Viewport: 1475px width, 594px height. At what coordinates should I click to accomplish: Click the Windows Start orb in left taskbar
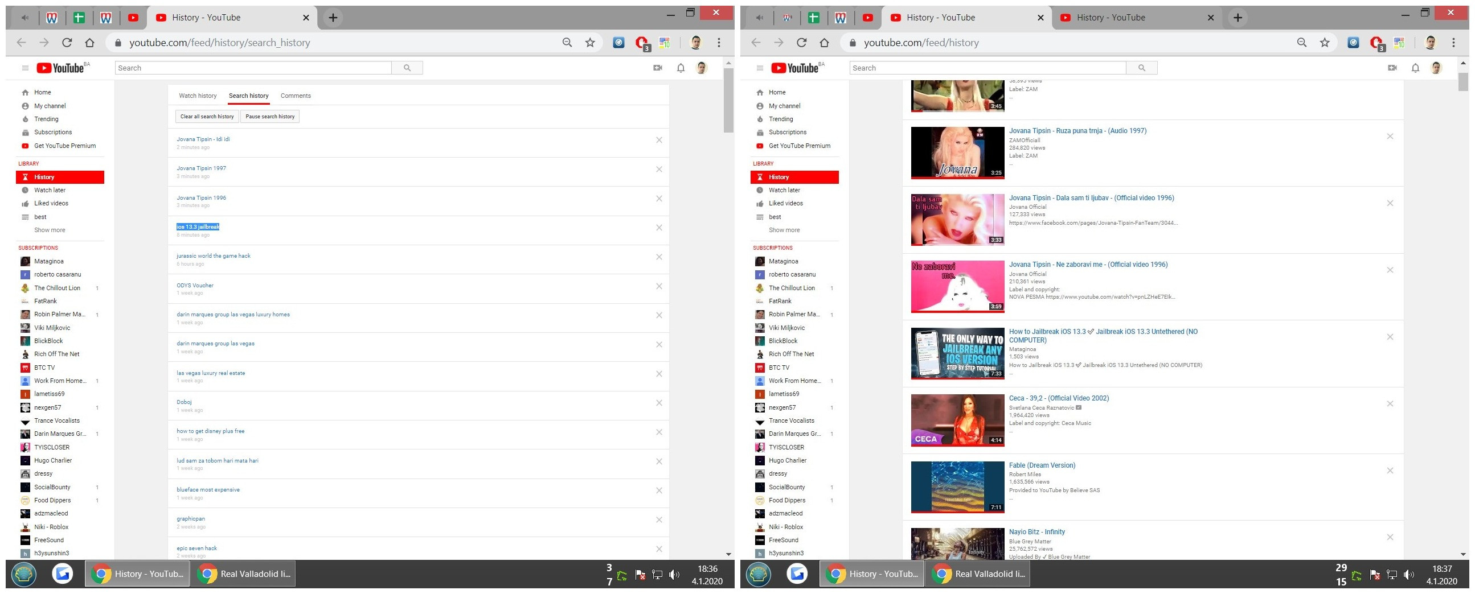pos(23,574)
